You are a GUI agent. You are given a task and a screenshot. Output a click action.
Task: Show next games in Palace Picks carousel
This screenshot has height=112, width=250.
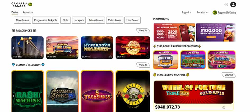click(148, 48)
